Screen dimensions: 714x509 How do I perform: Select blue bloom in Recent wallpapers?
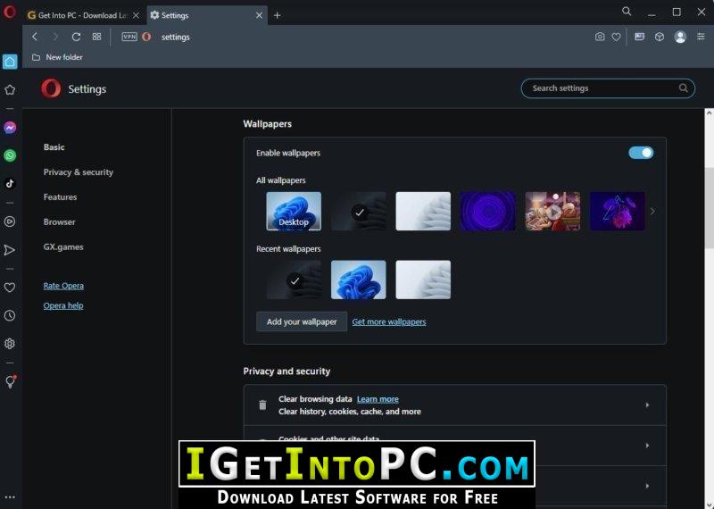tap(359, 280)
